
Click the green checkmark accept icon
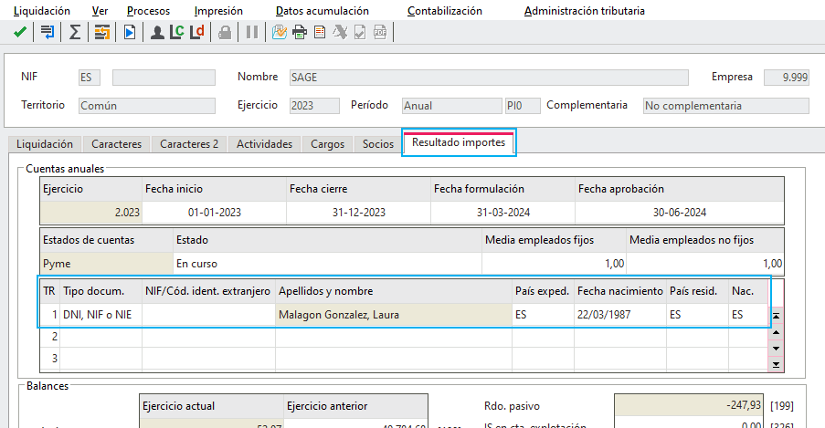[20, 33]
